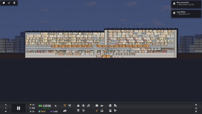Viewport: 202px width, 114px height.
Task: Select the orange paintbrush decoration tool
Action: [x=97, y=111]
